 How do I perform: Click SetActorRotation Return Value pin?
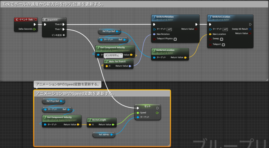click(x=196, y=29)
